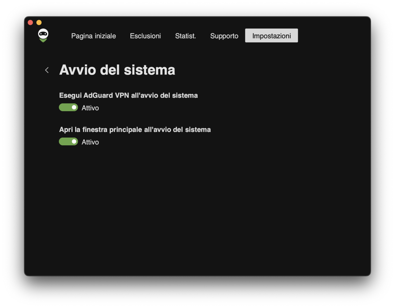
Task: Click the Avvio del sistema heading
Action: (117, 70)
